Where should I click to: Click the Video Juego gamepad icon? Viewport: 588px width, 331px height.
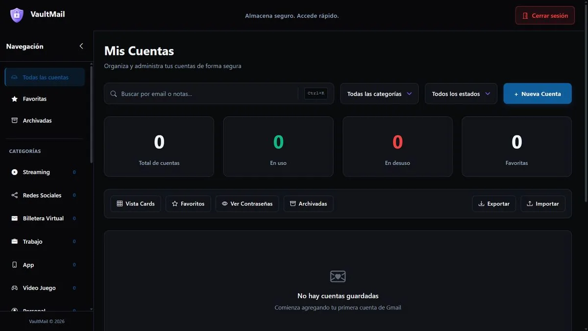(x=15, y=288)
